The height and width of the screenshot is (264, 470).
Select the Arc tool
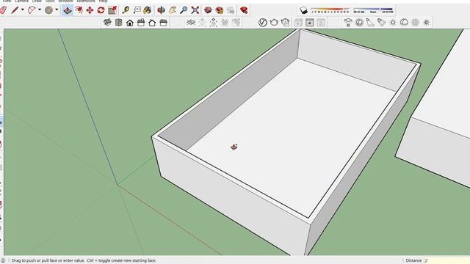31,10
